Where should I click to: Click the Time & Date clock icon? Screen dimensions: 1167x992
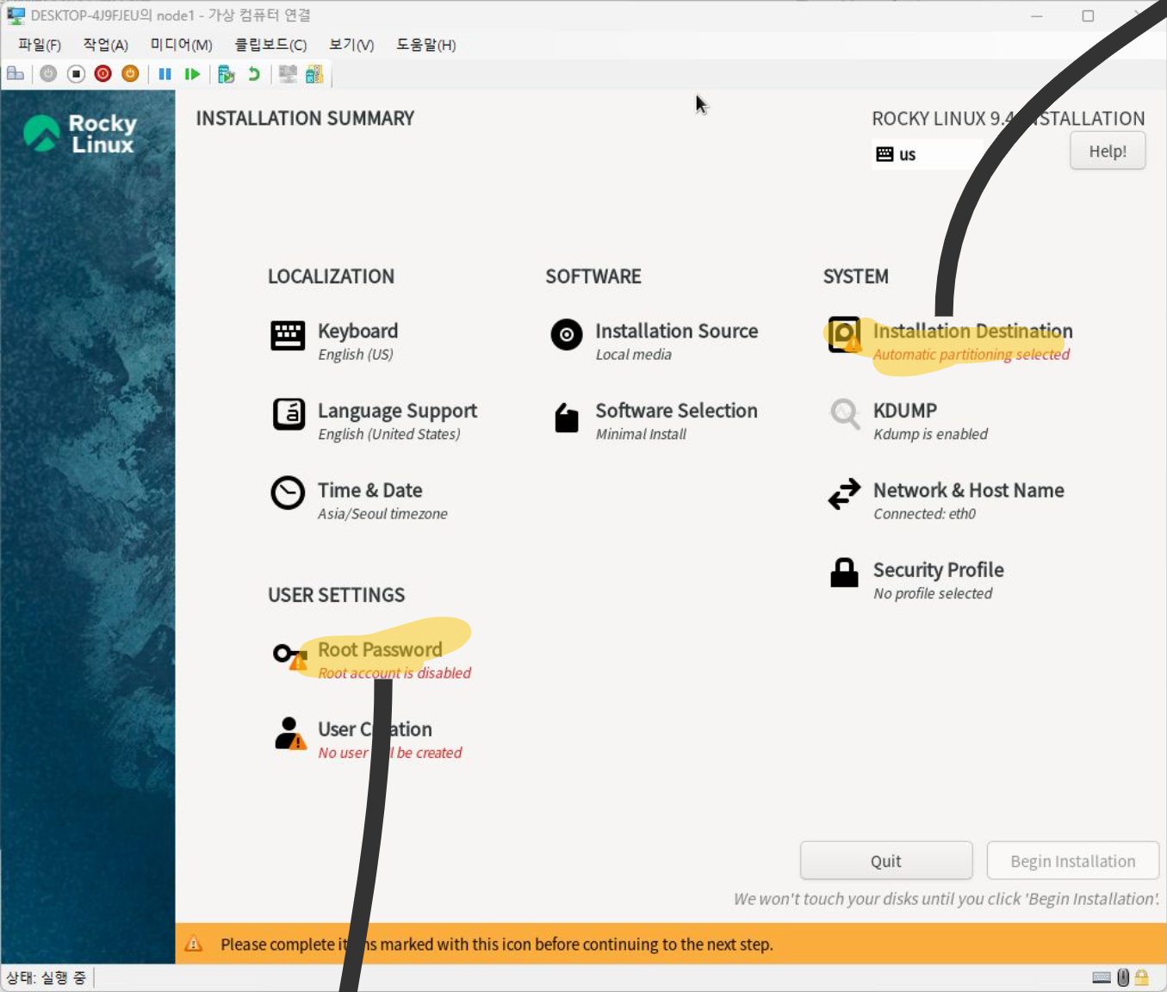point(288,493)
